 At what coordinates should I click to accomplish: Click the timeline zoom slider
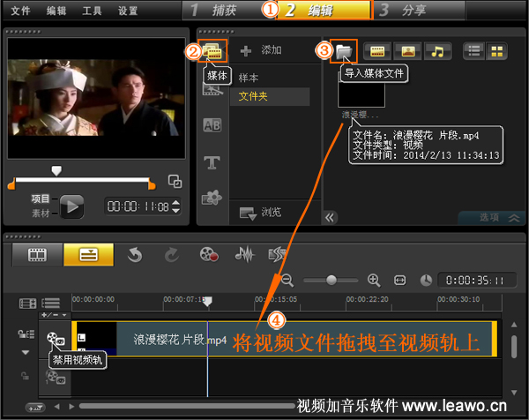click(331, 281)
